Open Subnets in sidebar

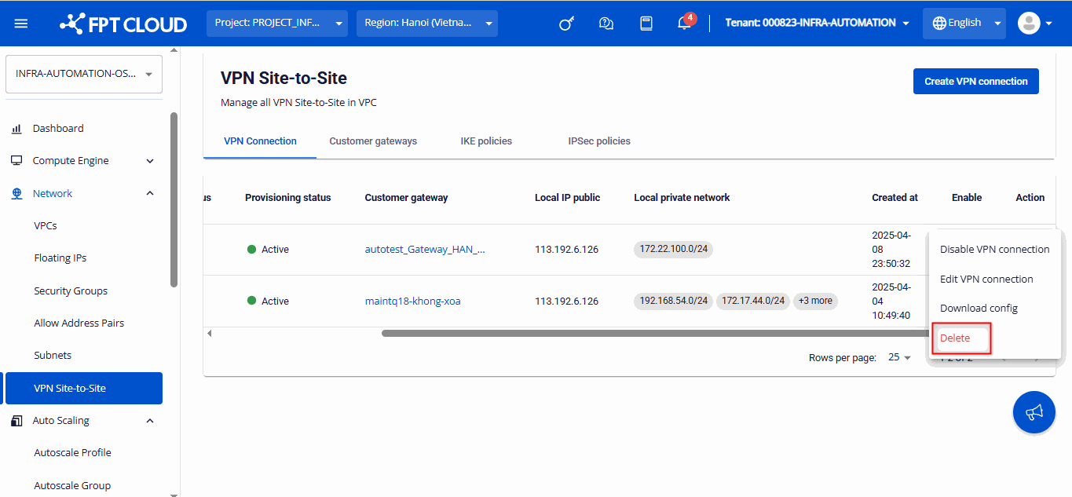[x=53, y=356]
